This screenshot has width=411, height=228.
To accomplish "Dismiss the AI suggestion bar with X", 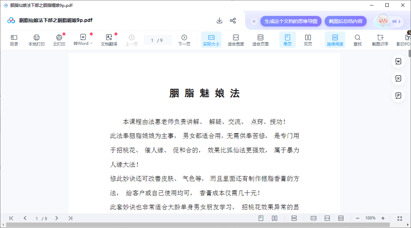I will pos(254,21).
